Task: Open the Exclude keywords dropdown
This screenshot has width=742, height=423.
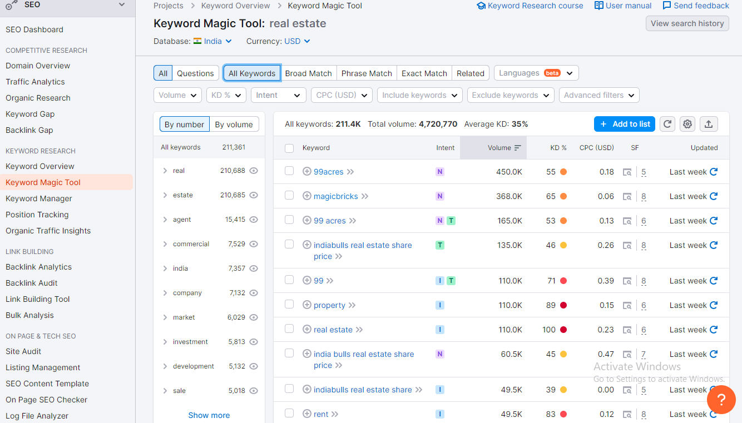Action: (x=511, y=95)
